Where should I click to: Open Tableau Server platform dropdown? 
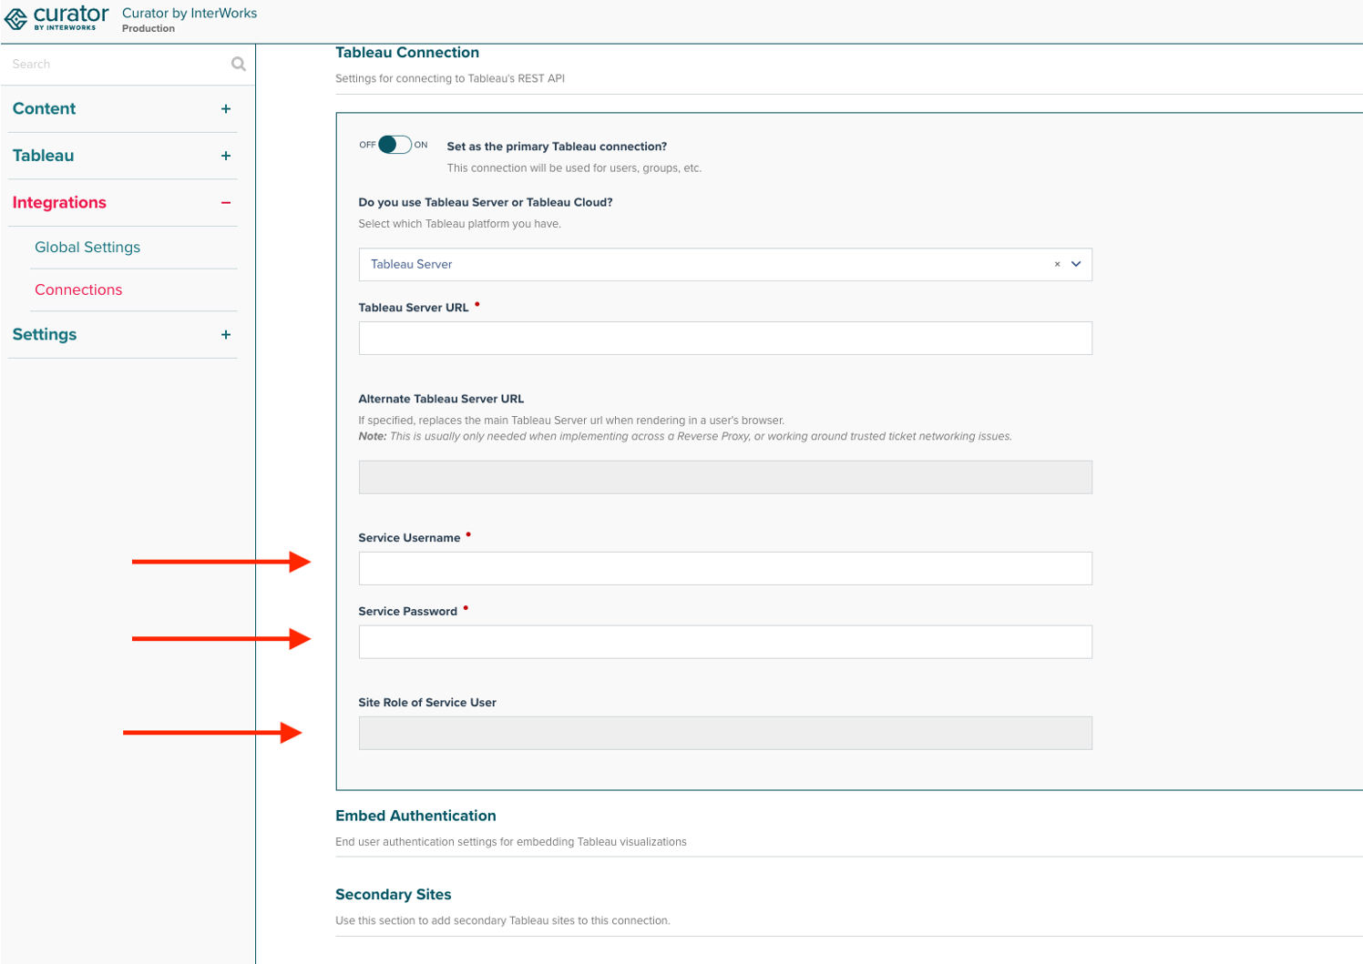coord(725,264)
